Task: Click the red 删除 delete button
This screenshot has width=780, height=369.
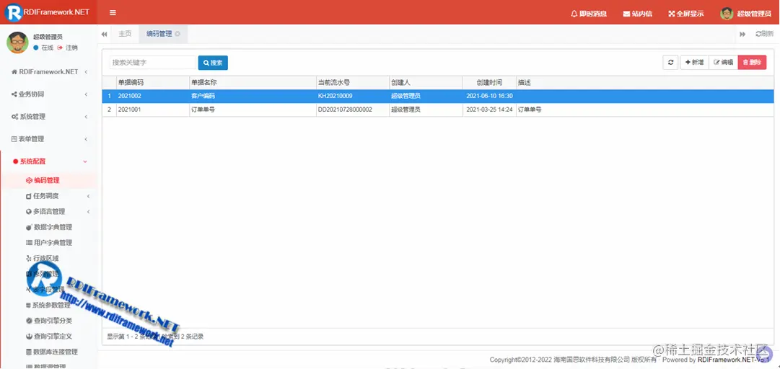Action: pos(752,63)
